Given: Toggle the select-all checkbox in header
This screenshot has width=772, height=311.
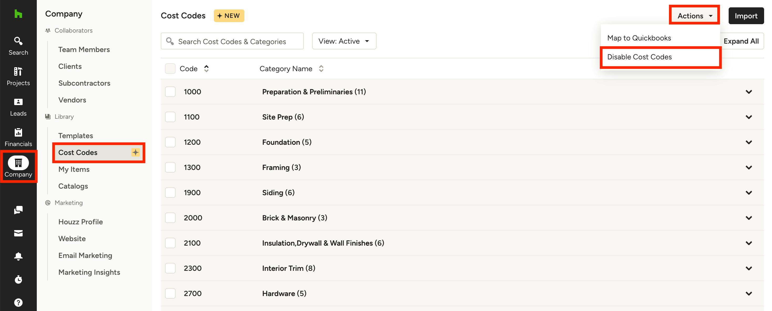Looking at the screenshot, I should [170, 69].
